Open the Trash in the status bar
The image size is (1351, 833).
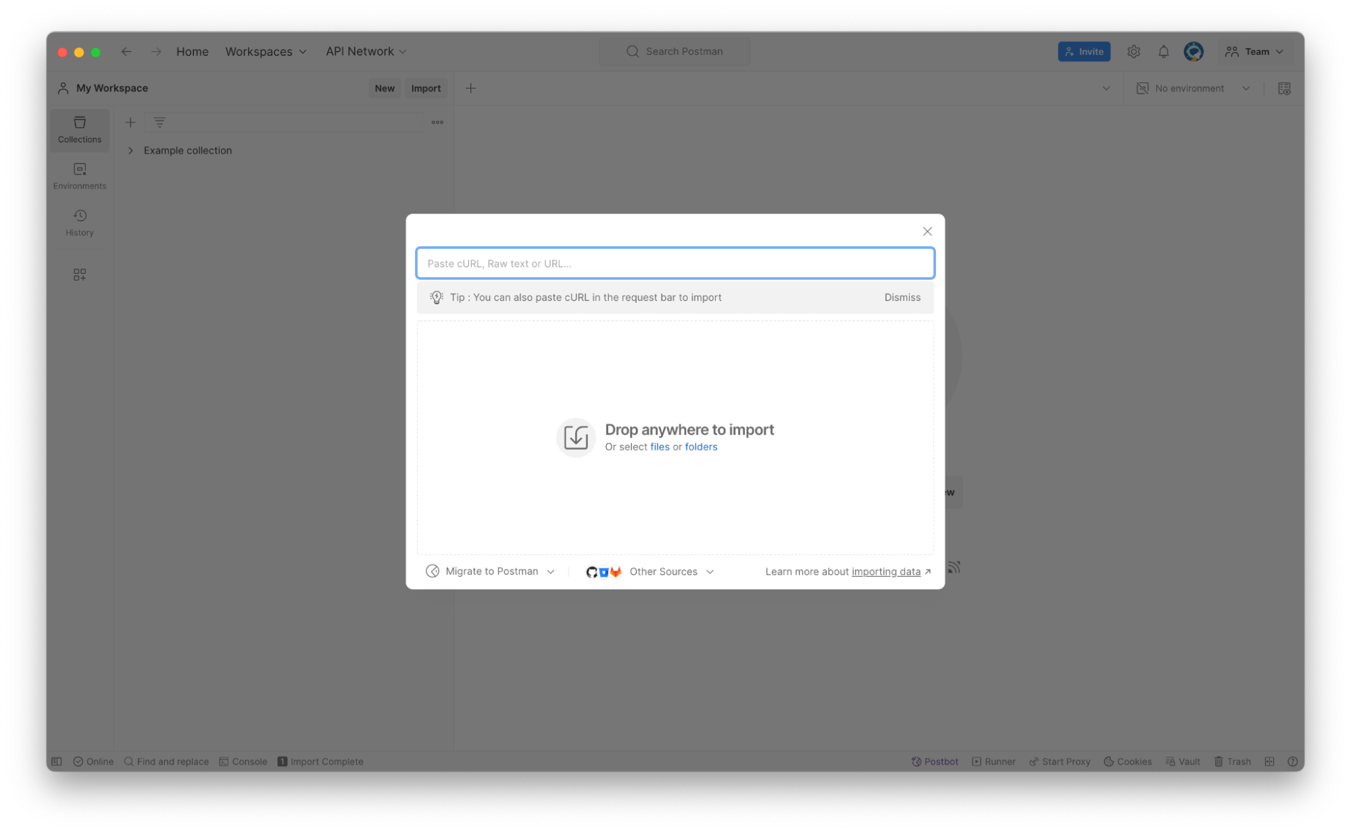pyautogui.click(x=1232, y=761)
